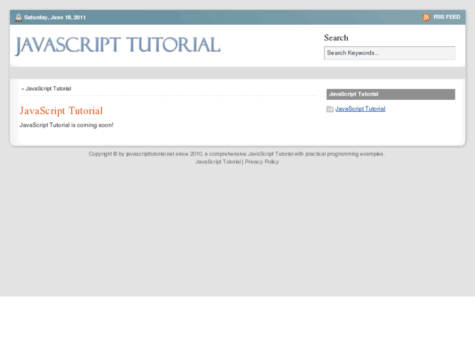Open the sidebar JavaScript Tutorial category link
The image size is (475, 356).
360,109
